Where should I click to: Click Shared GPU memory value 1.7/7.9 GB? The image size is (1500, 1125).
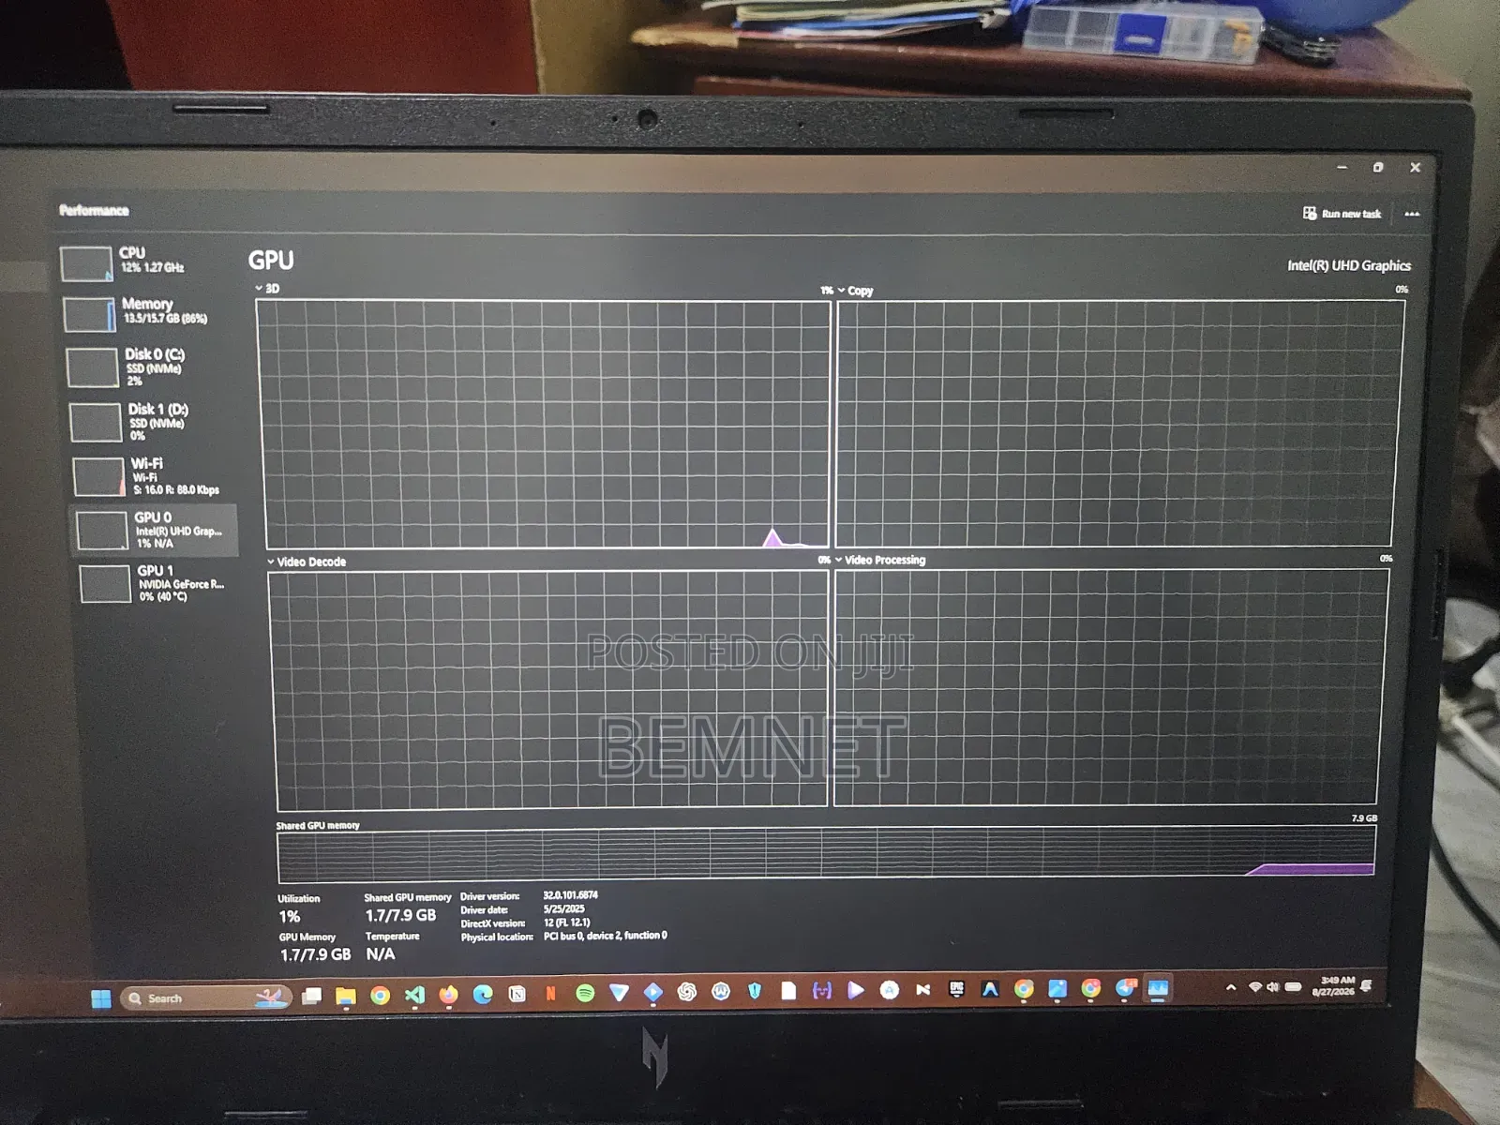pos(400,916)
